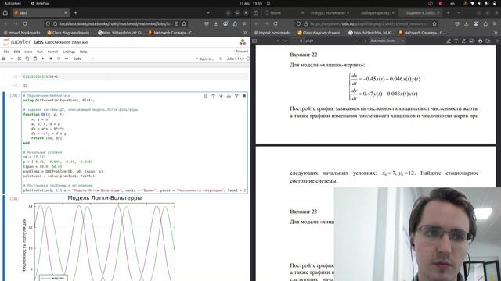The height and width of the screenshot is (281, 501).
Task: Select the PDF add-text annotation tool
Action: coord(456,41)
